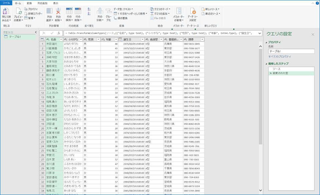Image resolution: width=320 pixels, height=195 pixels.
Task: Open help with the question mark icon
Action: click(317, 3)
